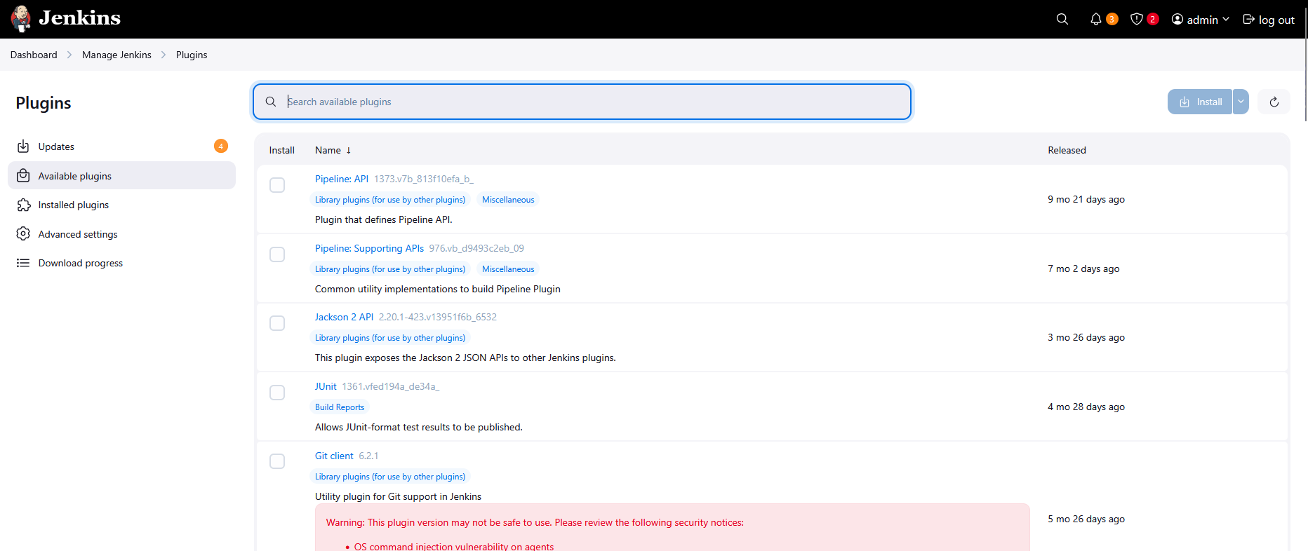Click the Updates download icon in sidebar

pyautogui.click(x=23, y=147)
